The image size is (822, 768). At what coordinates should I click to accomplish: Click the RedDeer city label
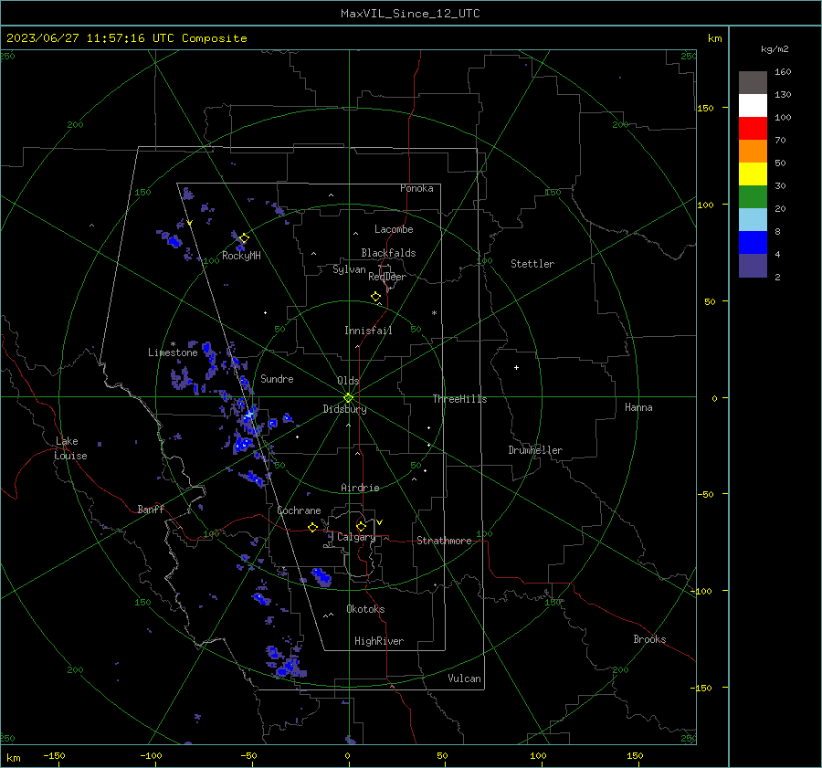tap(387, 277)
